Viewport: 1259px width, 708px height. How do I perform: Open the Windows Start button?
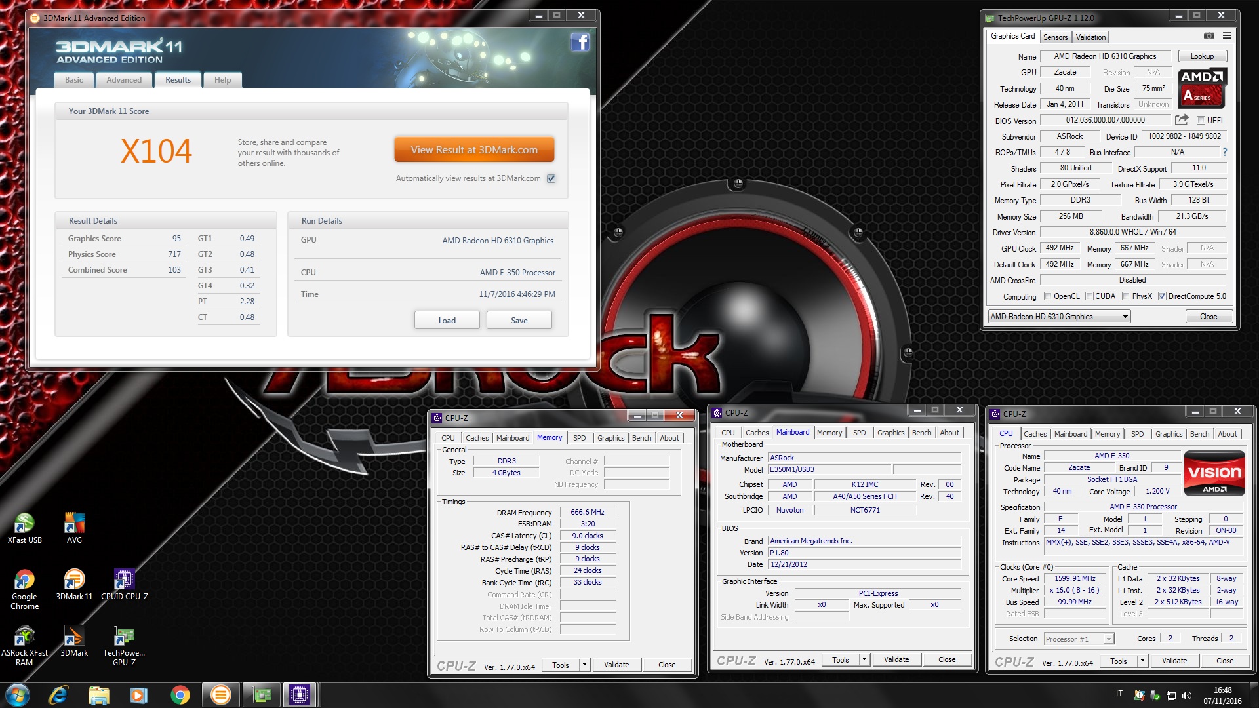coord(18,695)
